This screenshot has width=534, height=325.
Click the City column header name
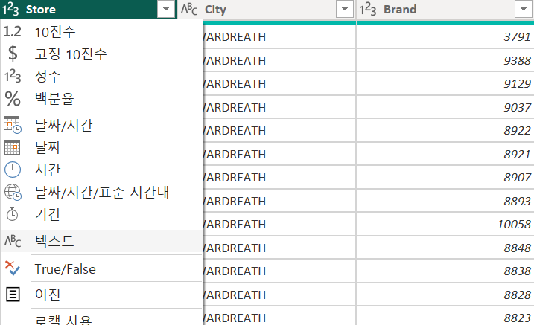215,9
